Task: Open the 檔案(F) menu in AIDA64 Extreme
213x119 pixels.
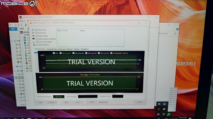Action: pos(22,21)
